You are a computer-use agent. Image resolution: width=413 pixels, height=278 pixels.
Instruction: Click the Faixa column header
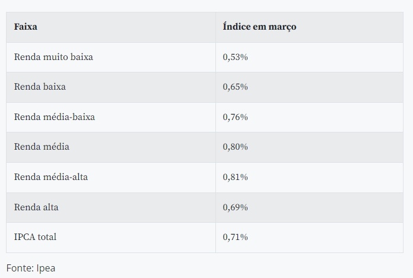point(26,27)
